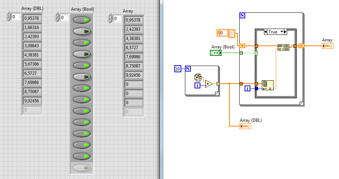The height and width of the screenshot is (179, 339).
Task: Click the iteration terminal wired to Index Array
Action: [x=247, y=88]
